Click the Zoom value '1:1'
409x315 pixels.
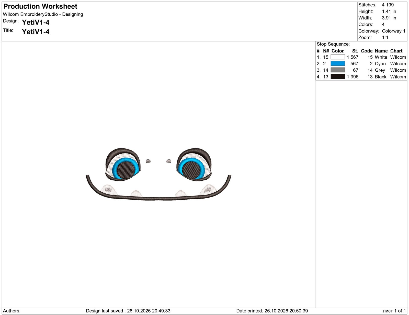pos(385,38)
